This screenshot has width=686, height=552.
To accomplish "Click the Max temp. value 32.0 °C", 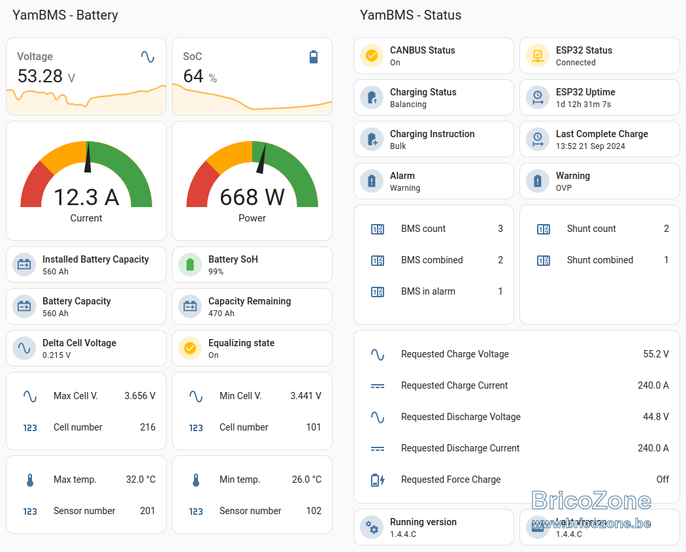I will point(140,480).
